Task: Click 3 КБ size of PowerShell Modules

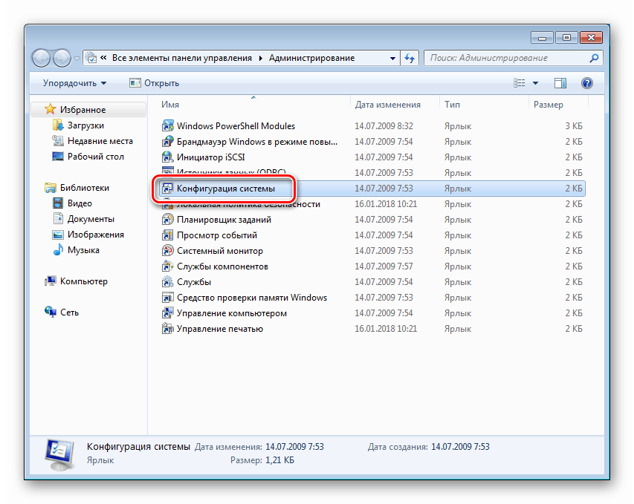Action: point(574,126)
